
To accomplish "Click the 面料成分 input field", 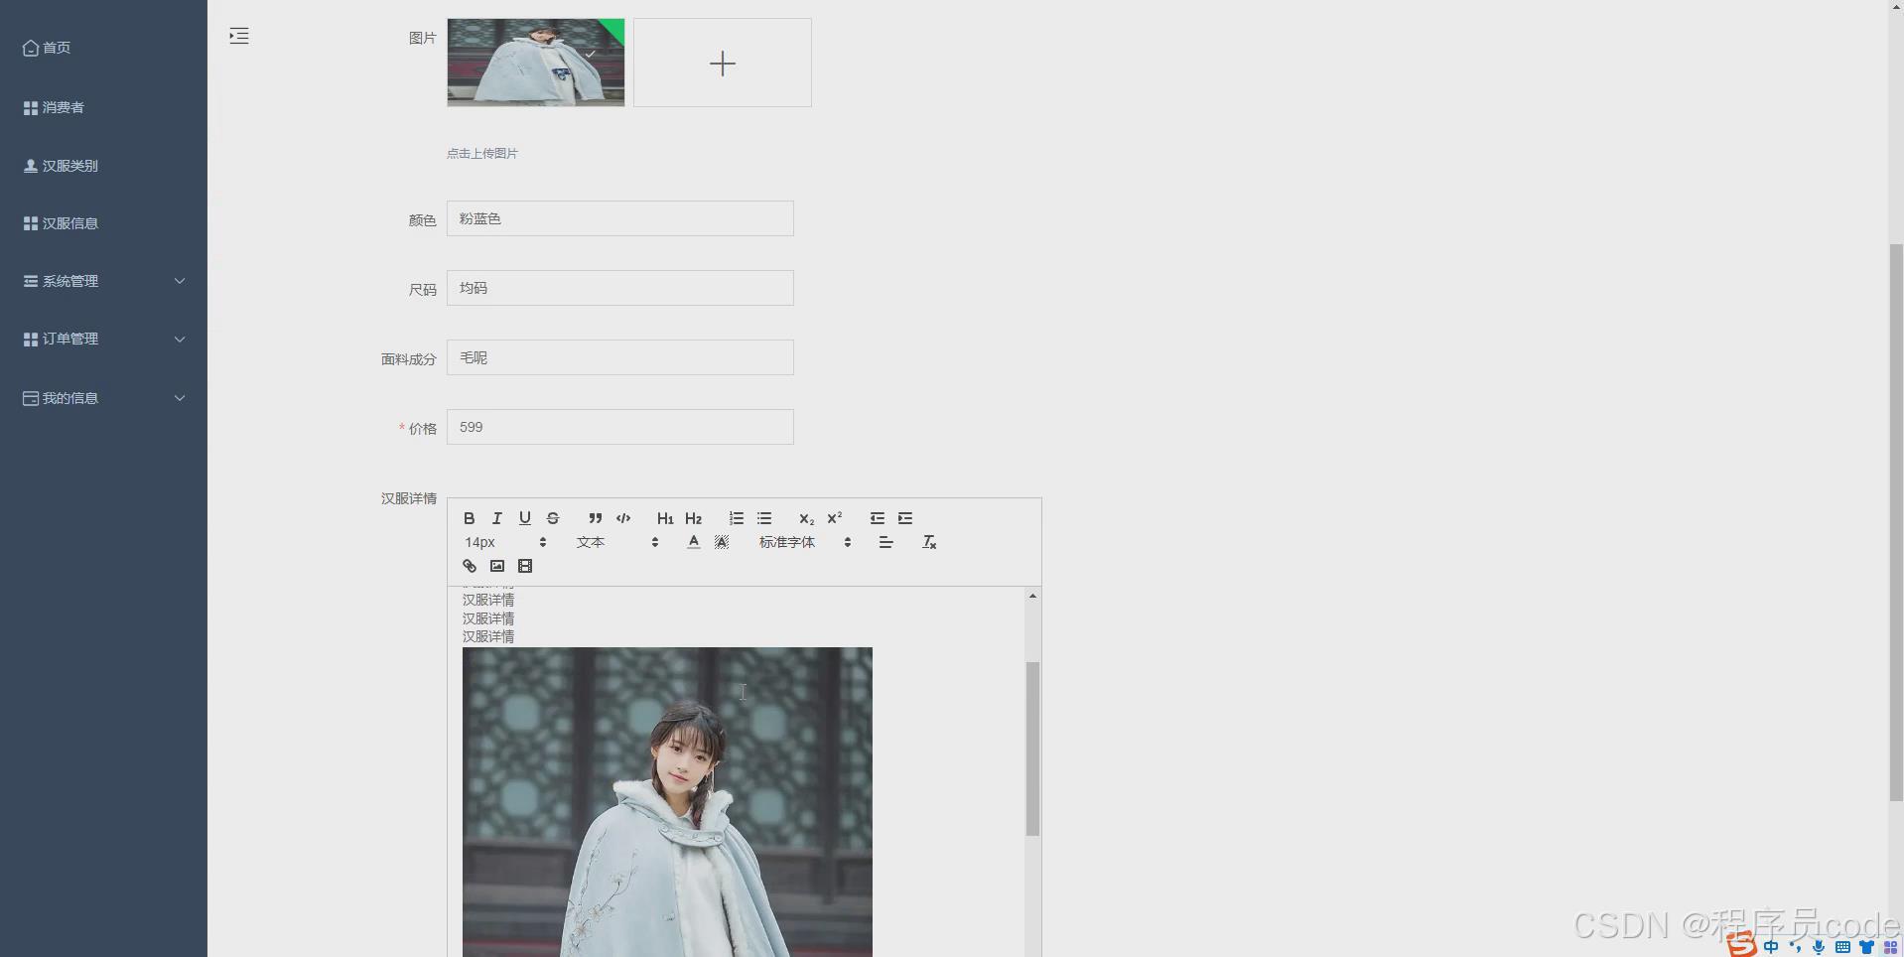I will tap(620, 357).
